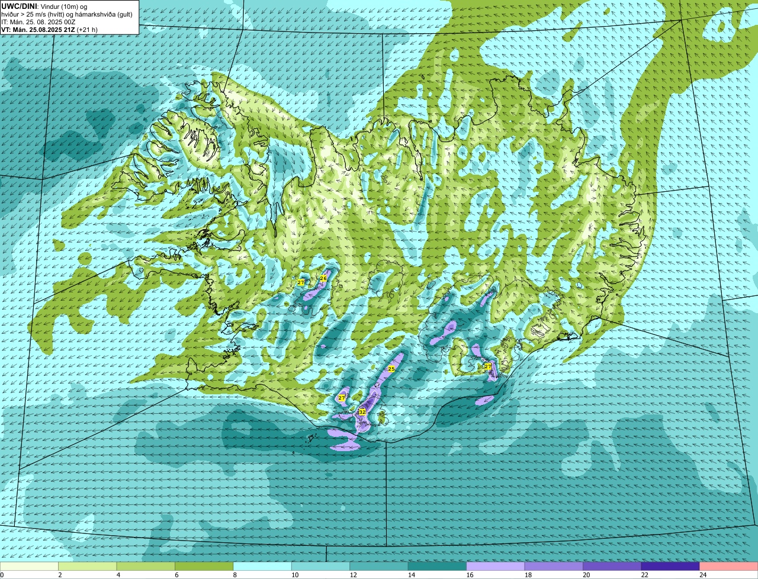Viewport: 758px width, 579px height.
Task: Click the dark indigo 22–24 m/s legend swatch
Action: tap(670, 567)
